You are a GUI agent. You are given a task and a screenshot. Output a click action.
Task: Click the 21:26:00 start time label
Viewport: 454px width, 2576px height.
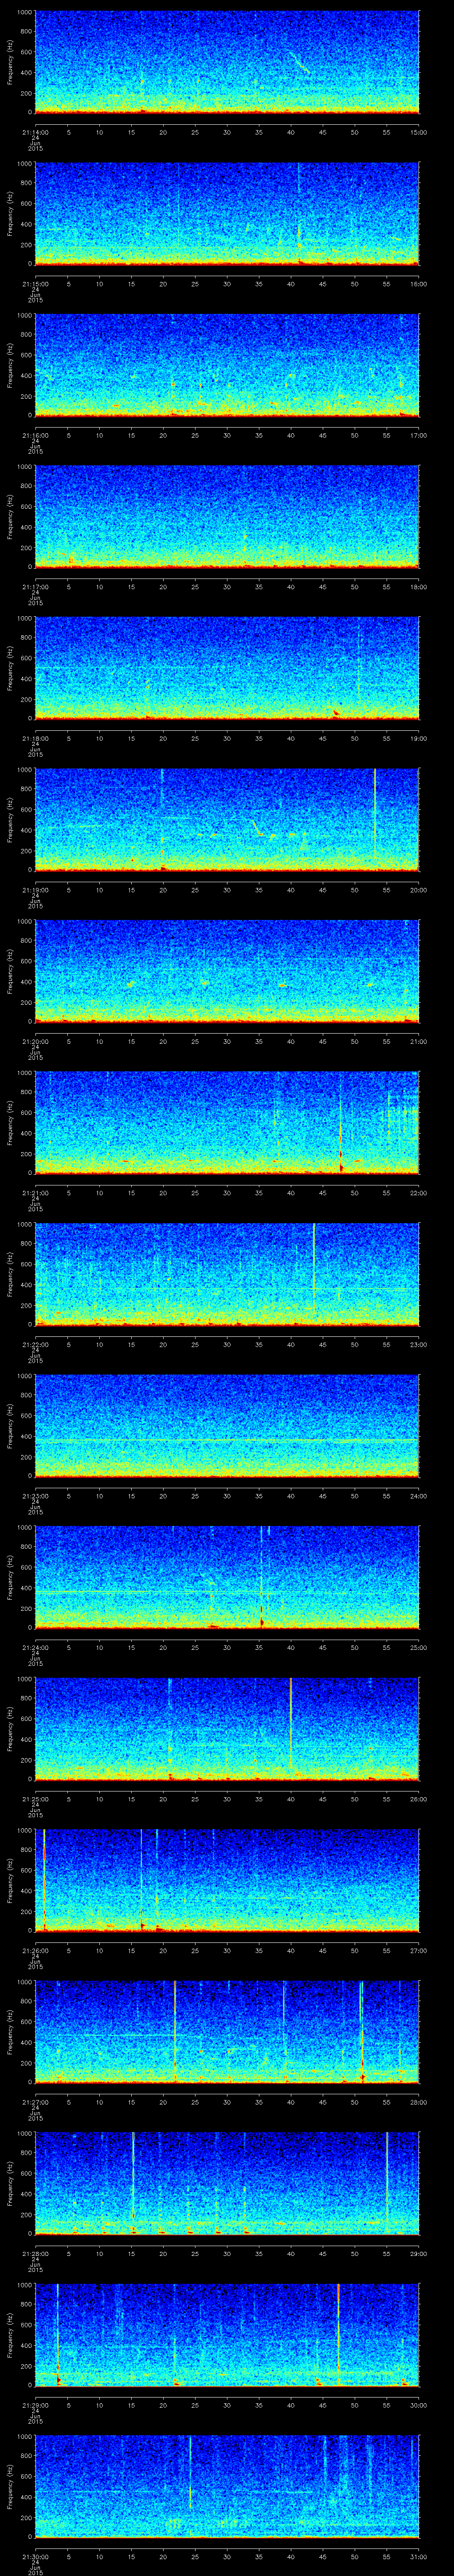click(35, 1950)
